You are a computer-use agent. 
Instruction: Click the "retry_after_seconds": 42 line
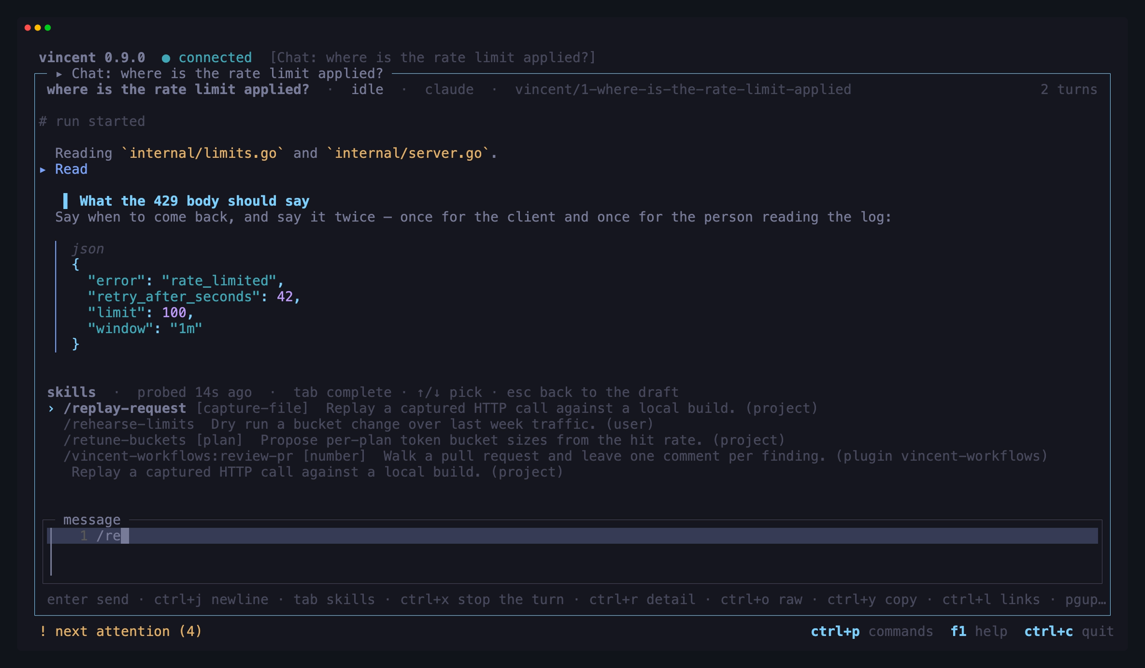tap(194, 297)
